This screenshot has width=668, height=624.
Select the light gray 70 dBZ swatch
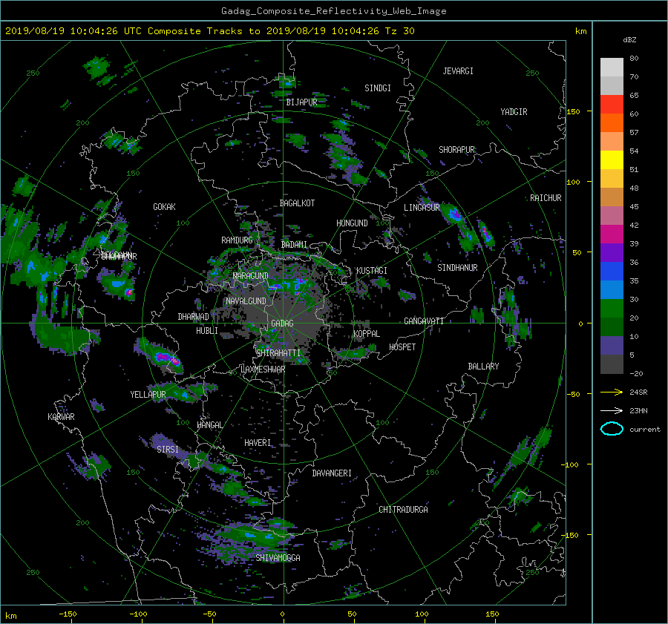coord(612,68)
